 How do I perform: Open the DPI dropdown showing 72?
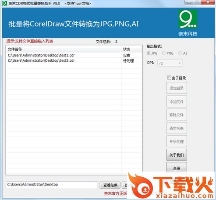pyautogui.click(x=170, y=63)
